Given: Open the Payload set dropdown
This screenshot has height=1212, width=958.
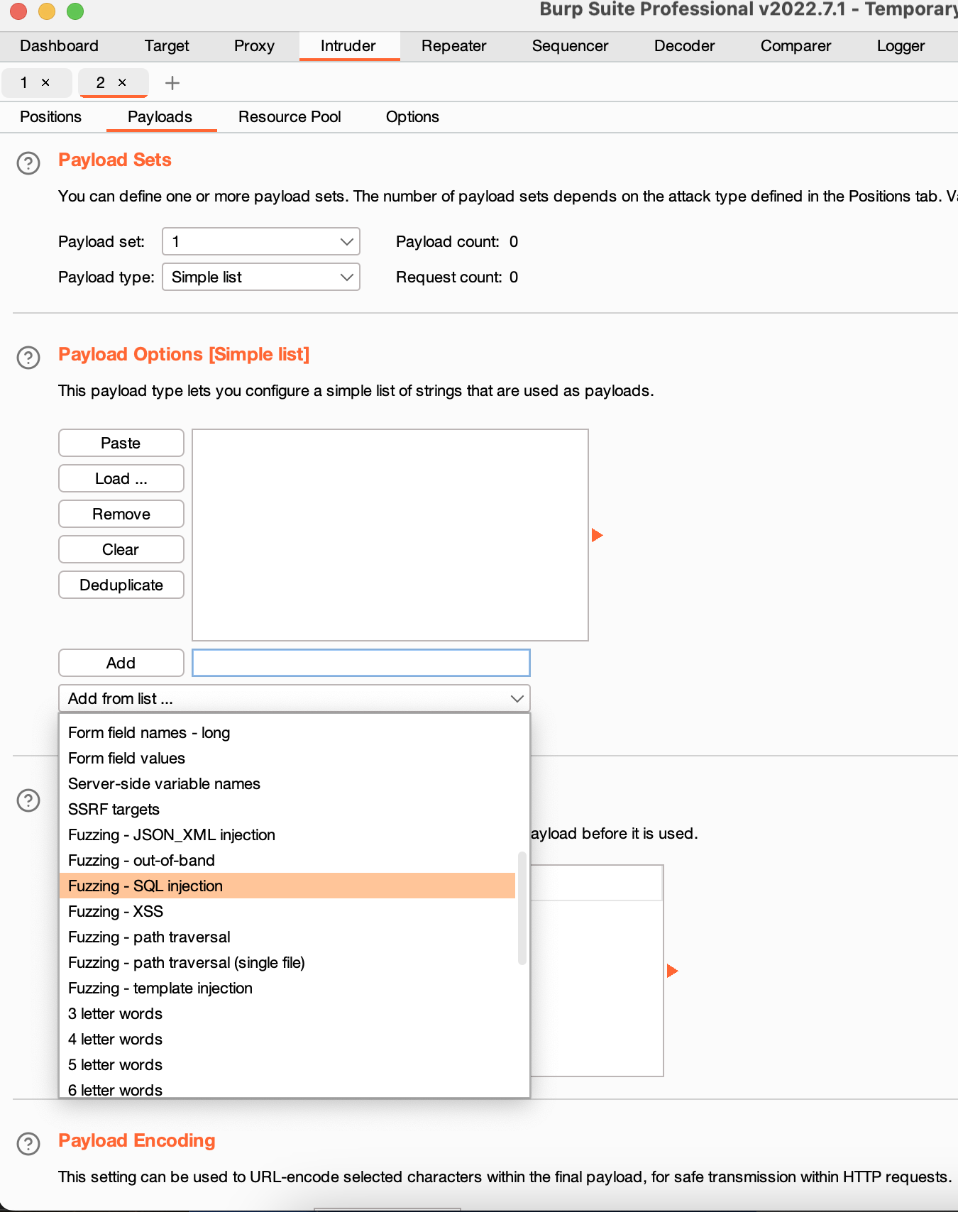Looking at the screenshot, I should pos(261,241).
